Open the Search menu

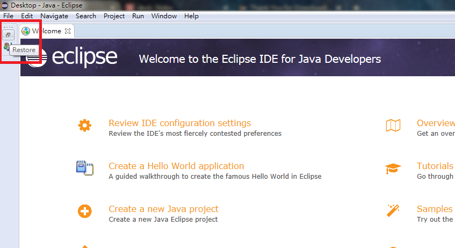tap(86, 16)
